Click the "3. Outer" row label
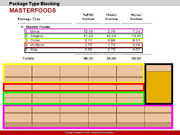 click(32, 40)
